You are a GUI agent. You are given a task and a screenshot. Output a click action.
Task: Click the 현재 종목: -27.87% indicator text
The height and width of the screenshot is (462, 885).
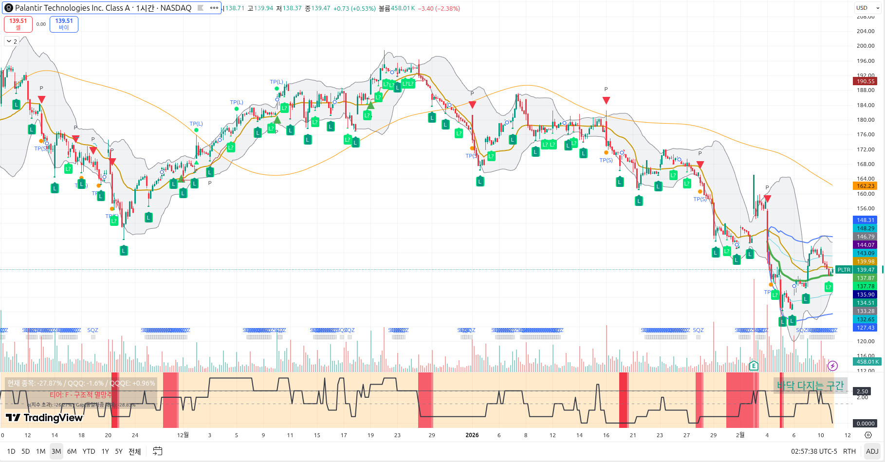click(x=34, y=383)
